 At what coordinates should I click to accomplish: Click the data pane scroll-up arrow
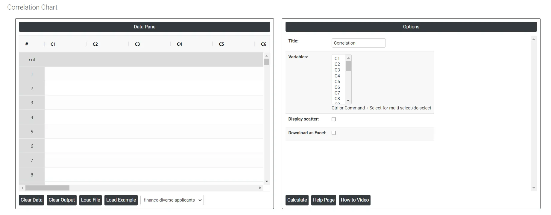point(267,56)
